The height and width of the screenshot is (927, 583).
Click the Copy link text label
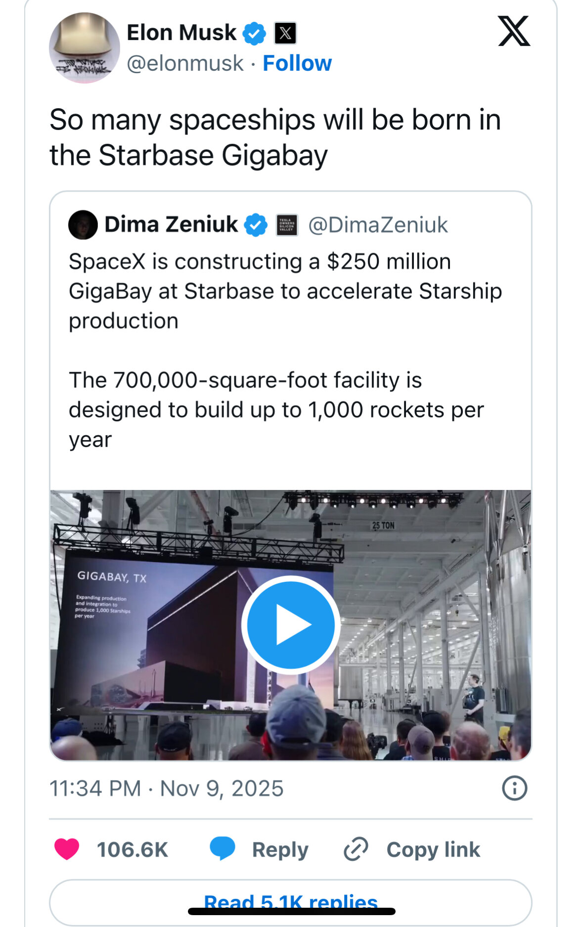click(433, 849)
